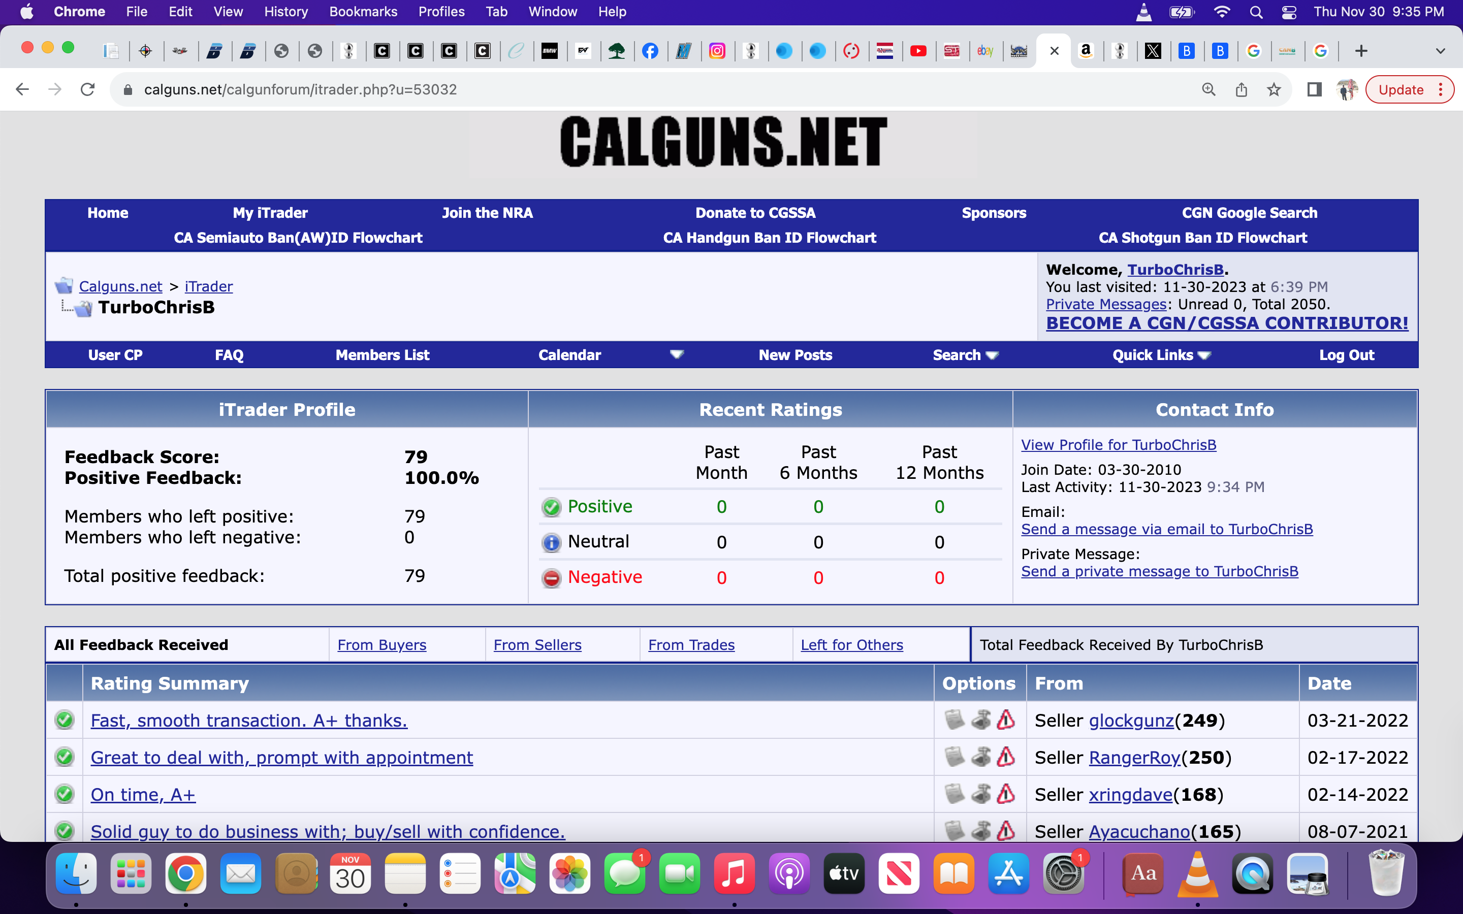Screen dimensions: 1463x914
Task: Open CA Handgun Ban ID Flowchart
Action: [x=770, y=238]
